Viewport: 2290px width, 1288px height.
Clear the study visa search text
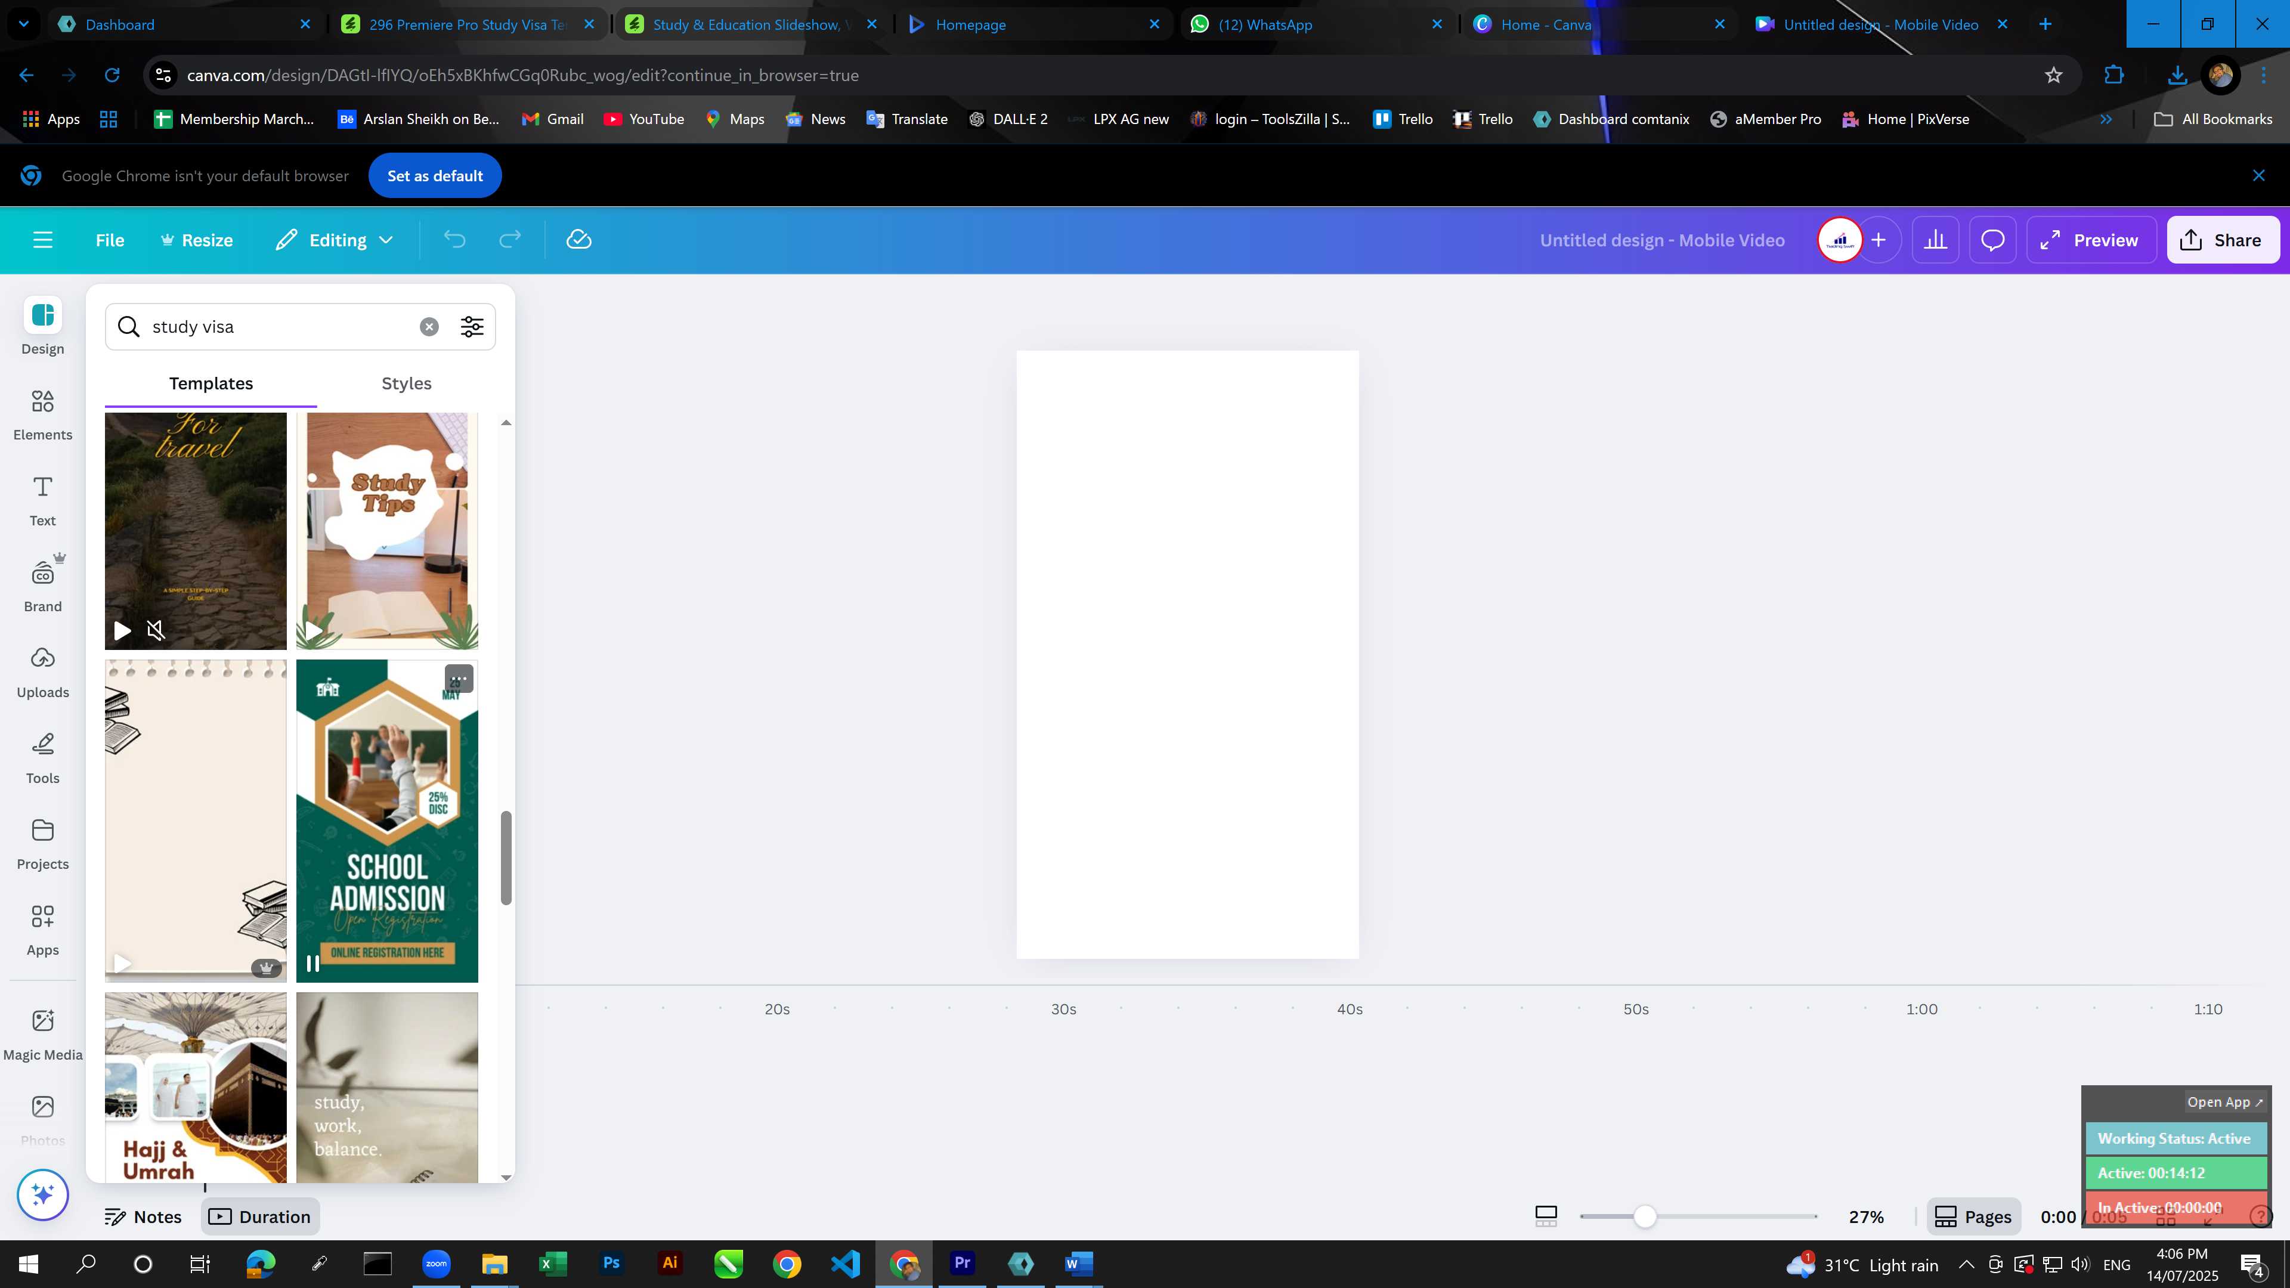pyautogui.click(x=429, y=327)
